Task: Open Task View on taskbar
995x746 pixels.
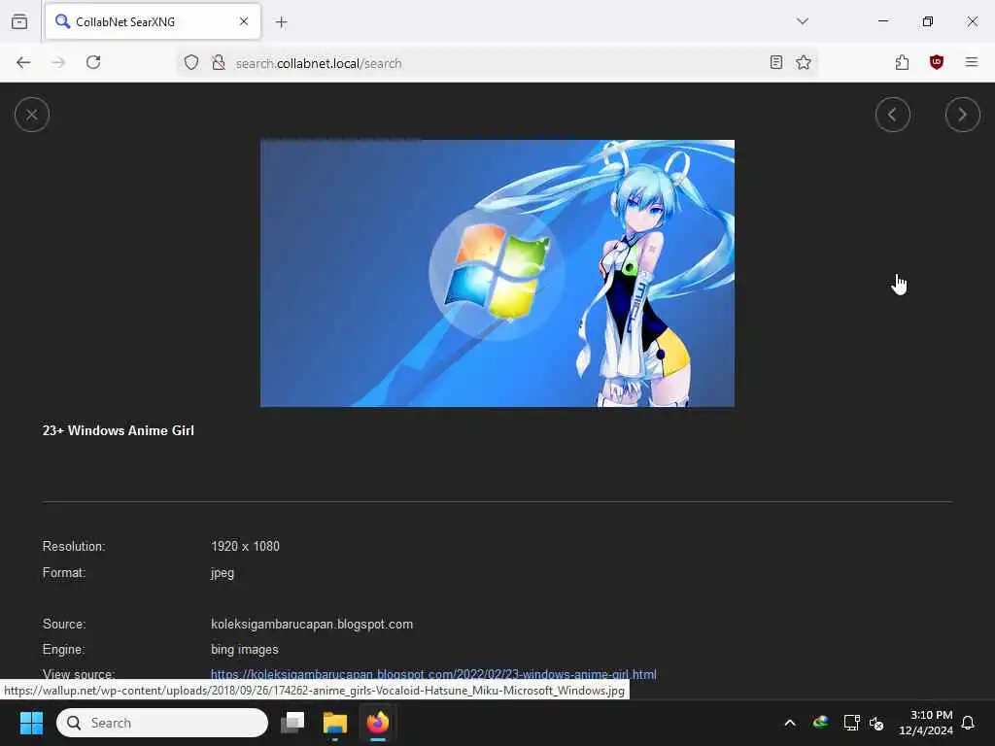Action: click(292, 723)
